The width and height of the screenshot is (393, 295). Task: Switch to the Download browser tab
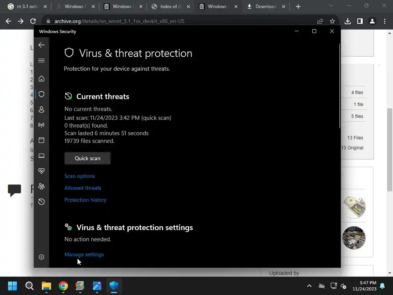(x=266, y=7)
